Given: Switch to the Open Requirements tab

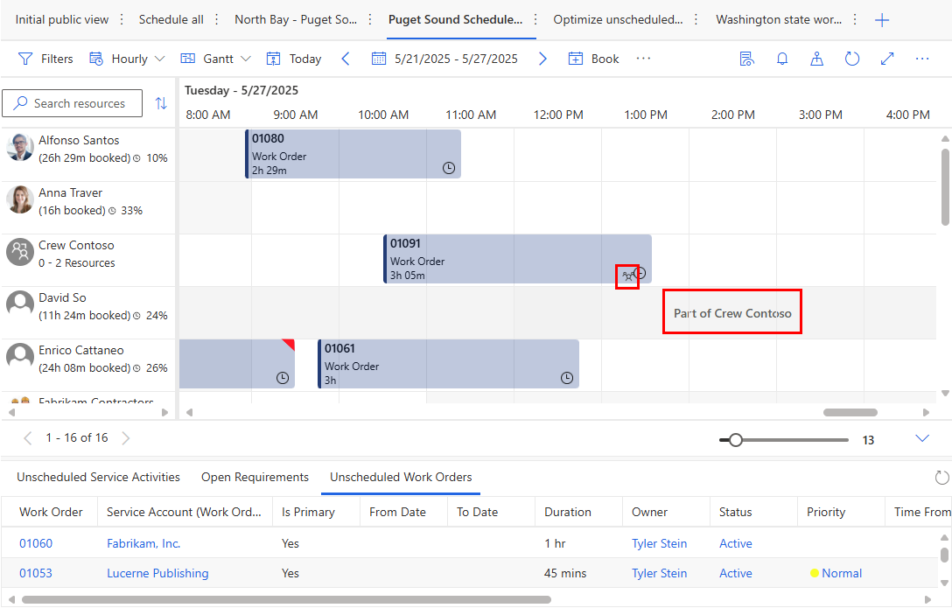Looking at the screenshot, I should [255, 478].
